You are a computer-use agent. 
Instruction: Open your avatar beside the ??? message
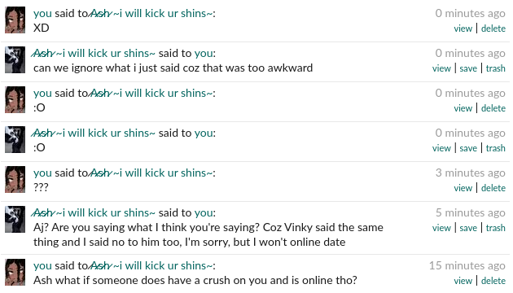(x=15, y=180)
